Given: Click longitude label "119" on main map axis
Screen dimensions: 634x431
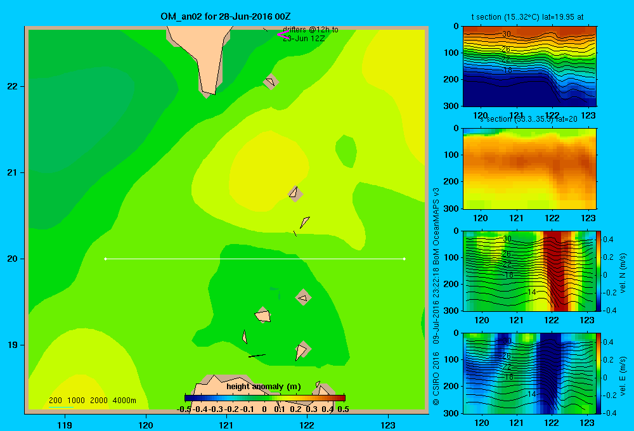Looking at the screenshot, I should coord(65,425).
